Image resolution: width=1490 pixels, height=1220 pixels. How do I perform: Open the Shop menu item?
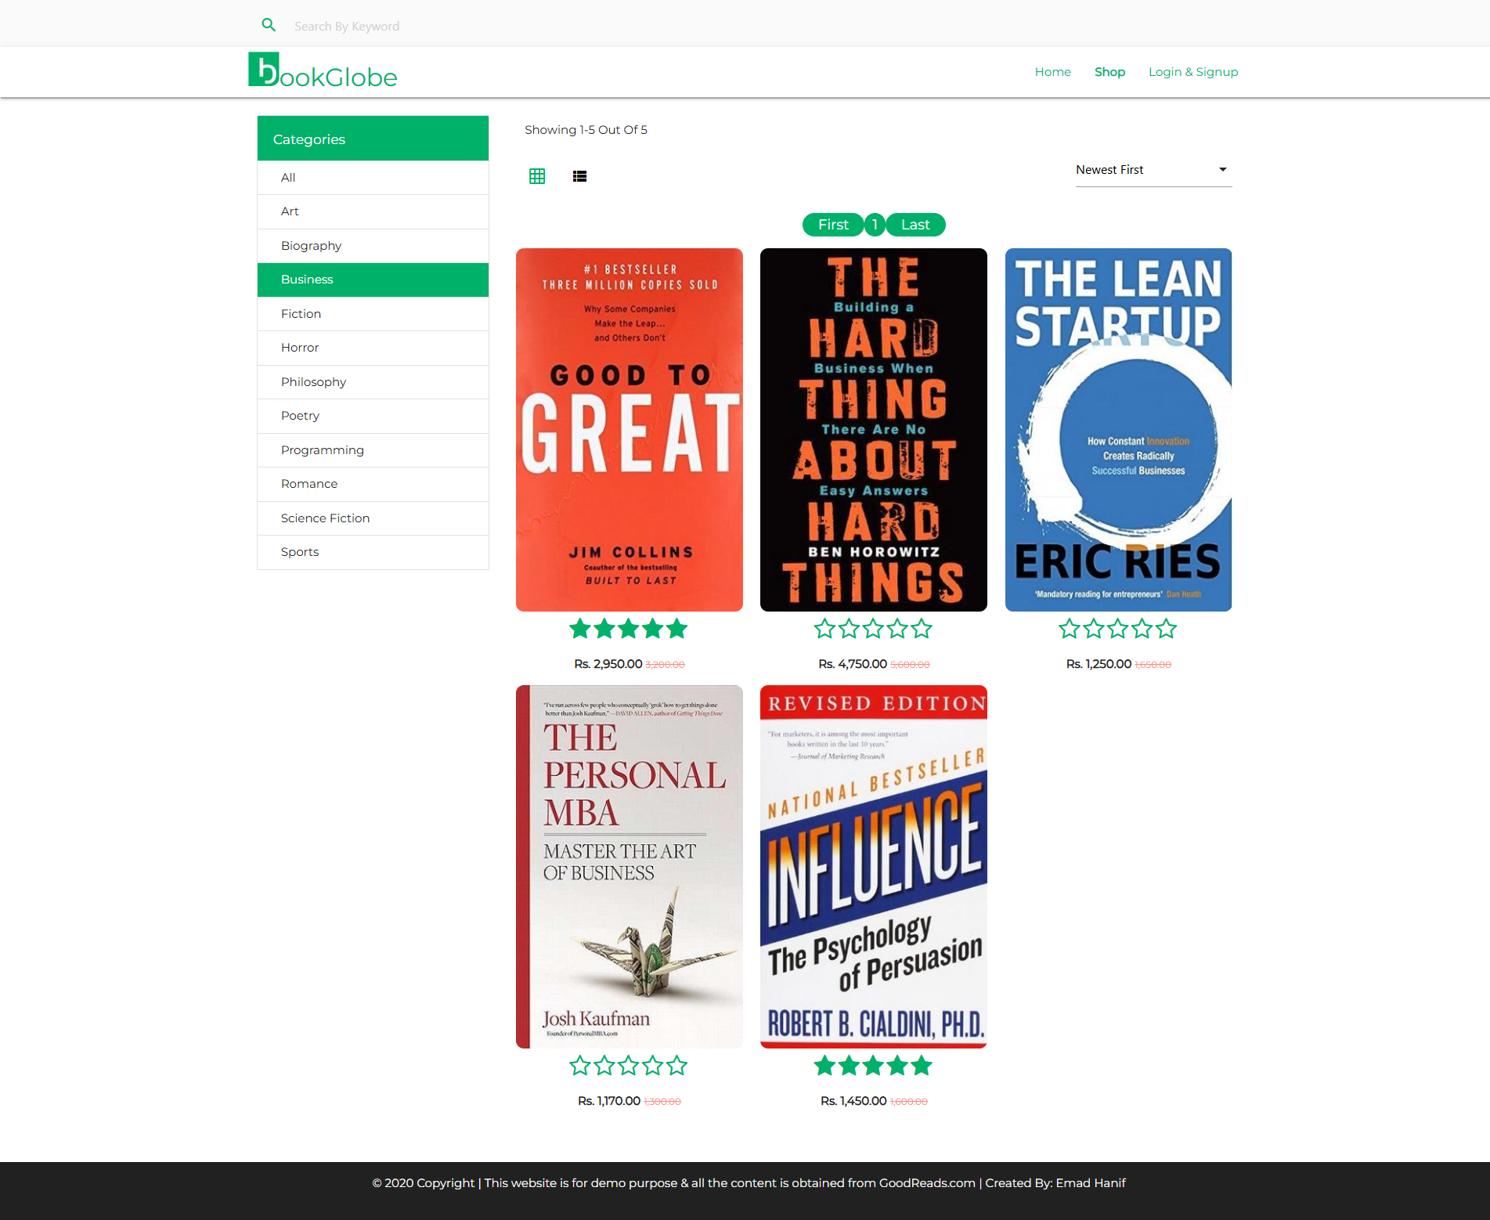(x=1109, y=71)
